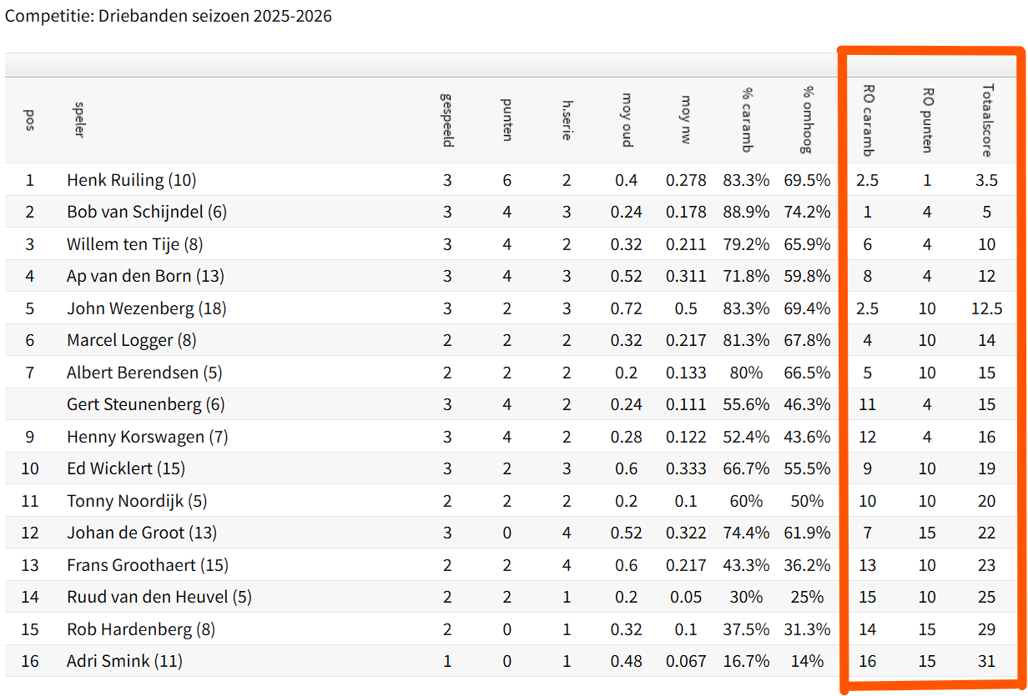Click the '% omhoog' column header

[807, 121]
